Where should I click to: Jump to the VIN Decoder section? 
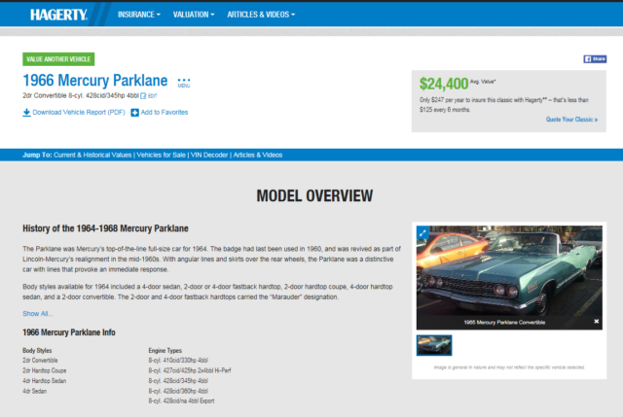pos(209,156)
